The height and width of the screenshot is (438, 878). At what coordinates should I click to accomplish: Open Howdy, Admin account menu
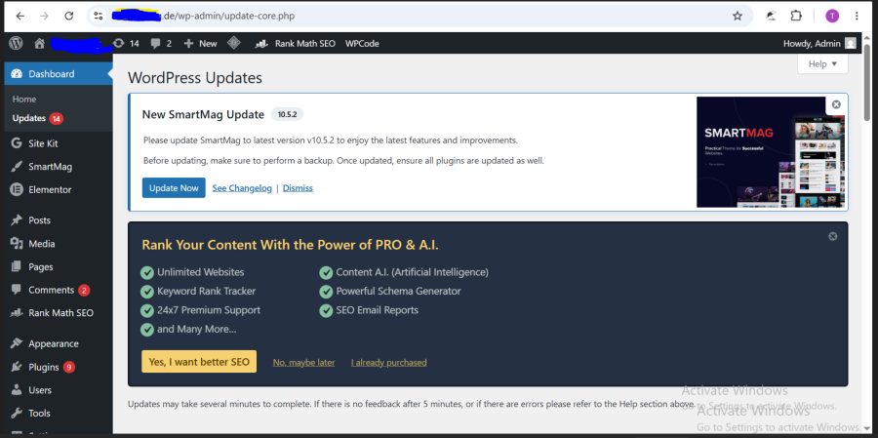819,43
